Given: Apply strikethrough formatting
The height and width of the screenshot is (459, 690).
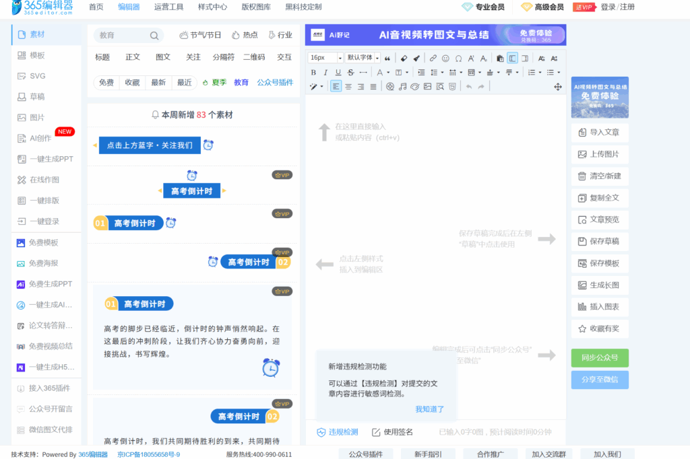Looking at the screenshot, I should (x=350, y=72).
